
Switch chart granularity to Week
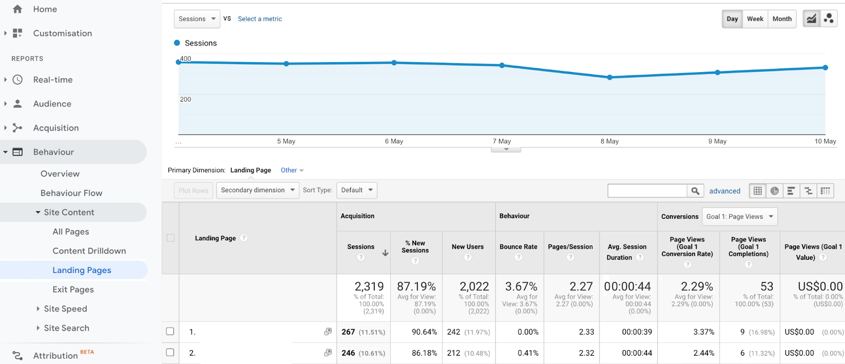[755, 19]
